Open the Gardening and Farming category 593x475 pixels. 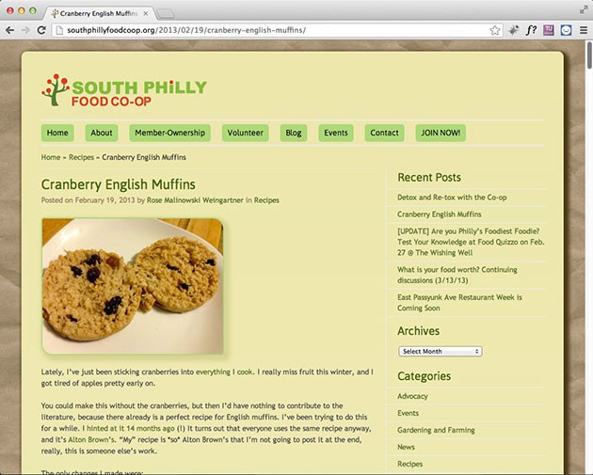(x=436, y=430)
